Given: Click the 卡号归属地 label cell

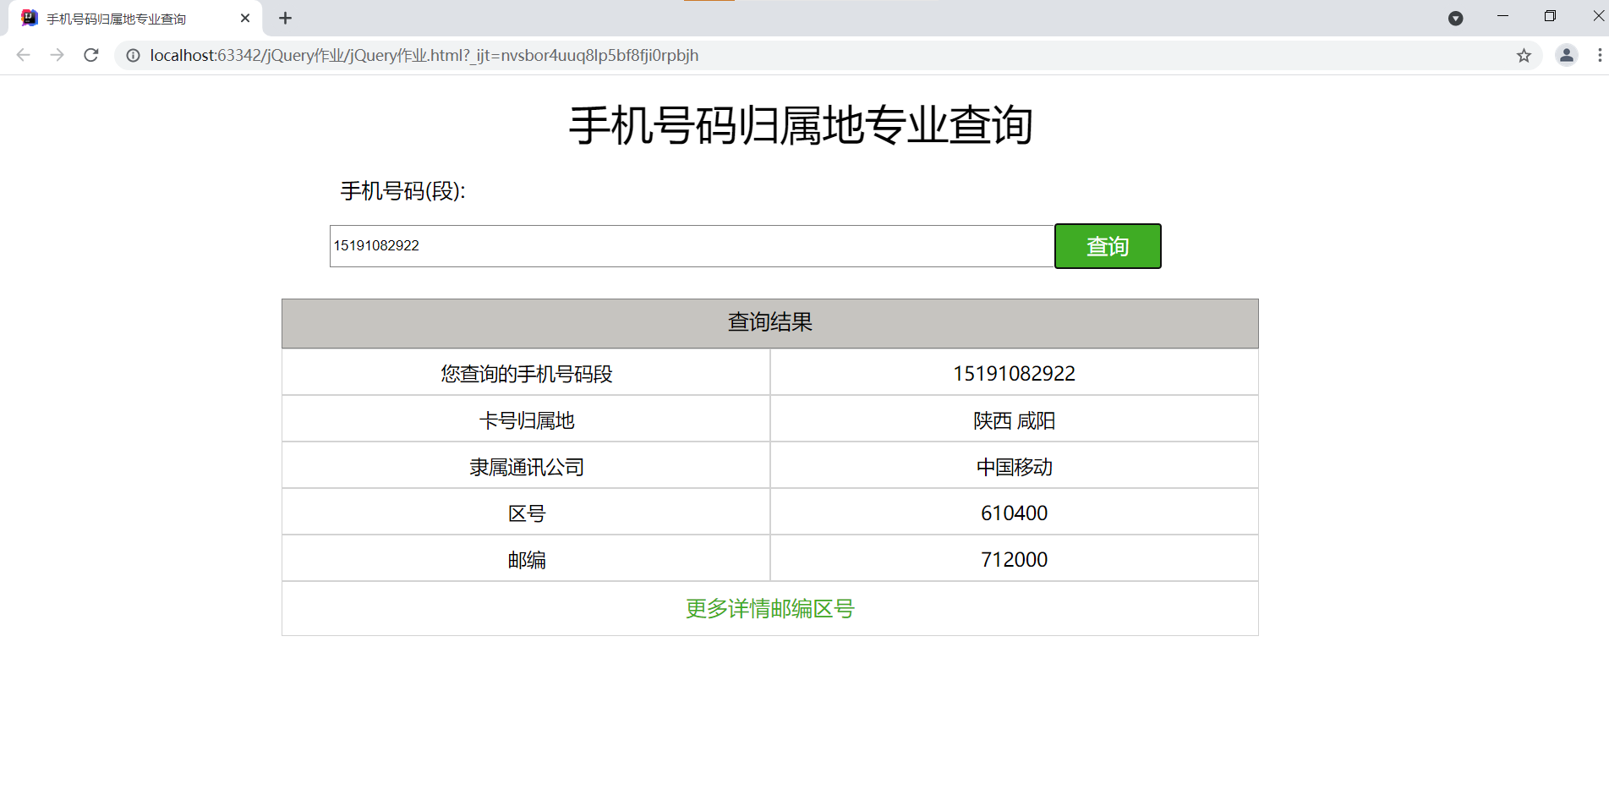Looking at the screenshot, I should (526, 420).
